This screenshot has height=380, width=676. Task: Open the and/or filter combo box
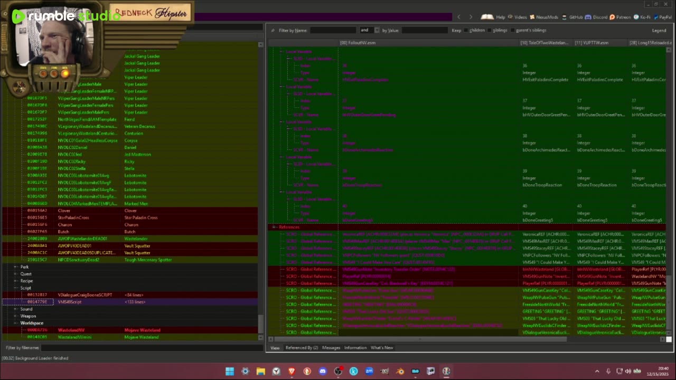[x=370, y=30]
